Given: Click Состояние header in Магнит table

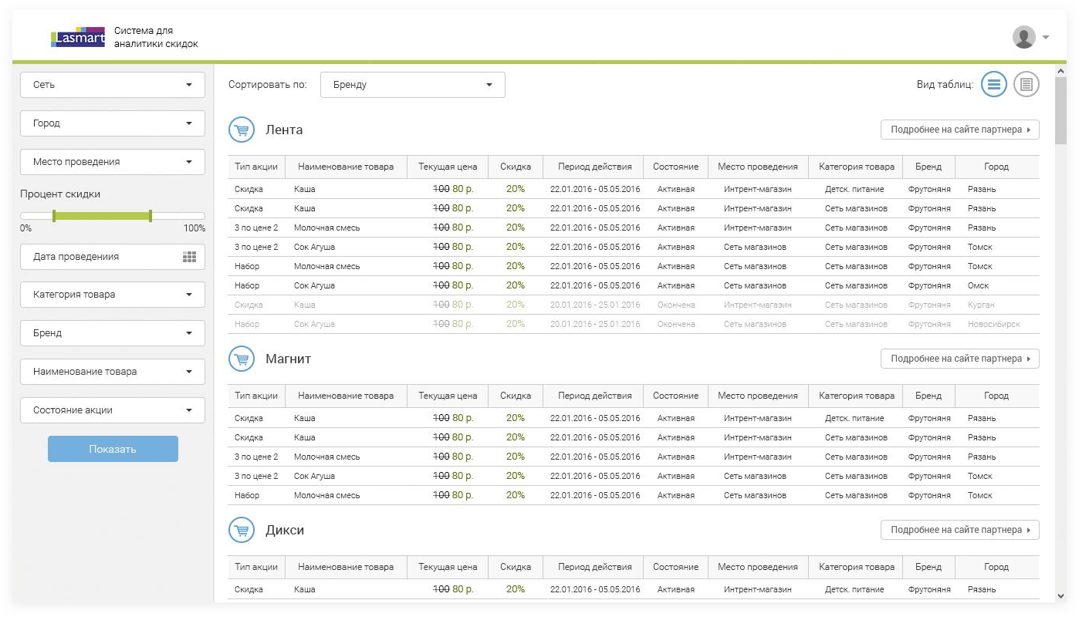Looking at the screenshot, I should pos(675,396).
